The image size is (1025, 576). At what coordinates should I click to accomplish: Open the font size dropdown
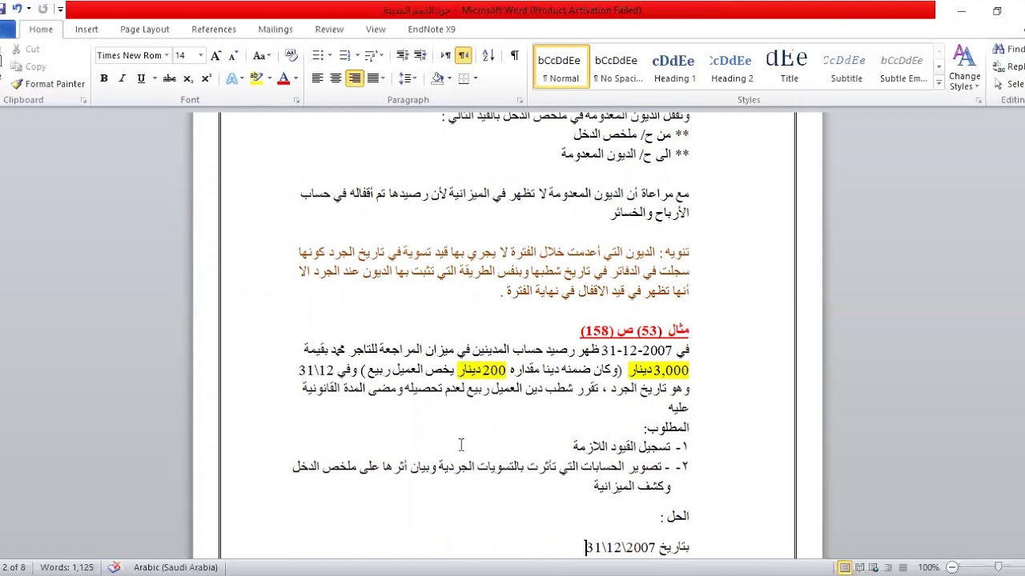click(x=201, y=55)
